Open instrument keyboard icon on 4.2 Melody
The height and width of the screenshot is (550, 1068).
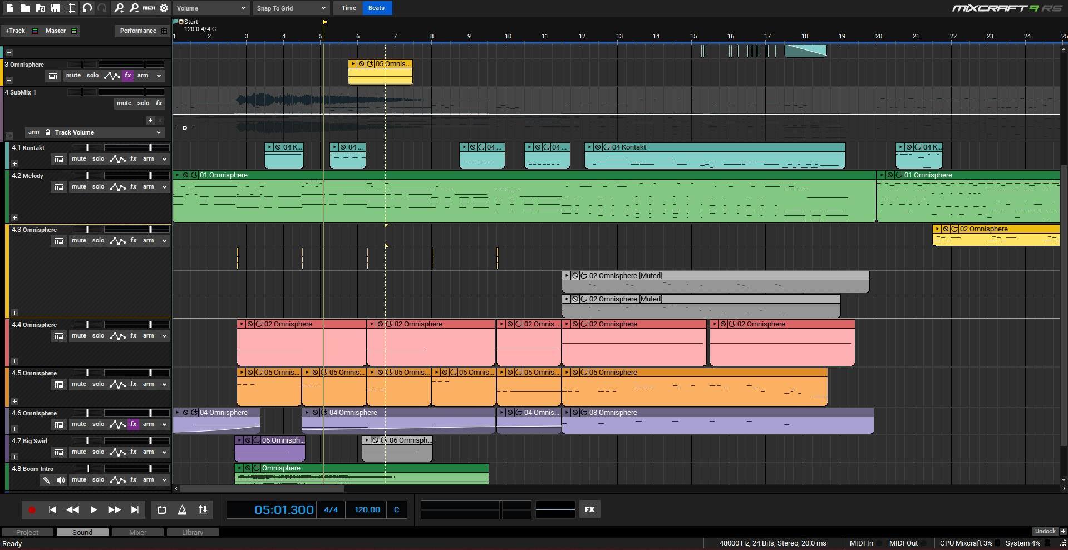pos(58,187)
